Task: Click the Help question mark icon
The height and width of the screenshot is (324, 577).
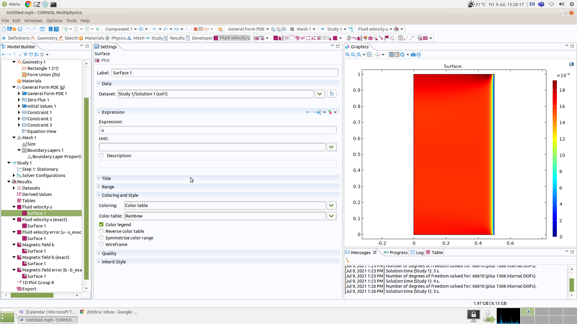Action: pos(56,29)
